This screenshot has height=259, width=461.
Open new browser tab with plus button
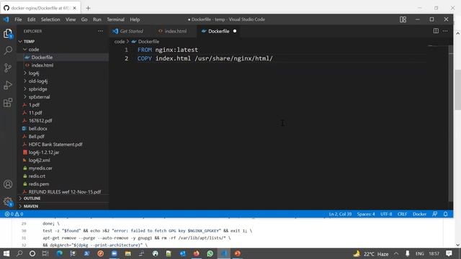point(88,8)
